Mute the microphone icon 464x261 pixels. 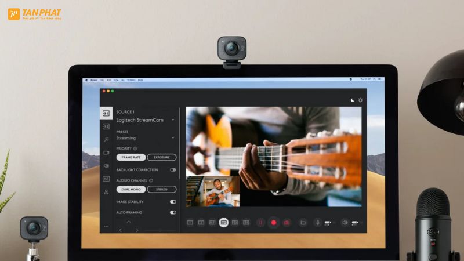pos(317,223)
